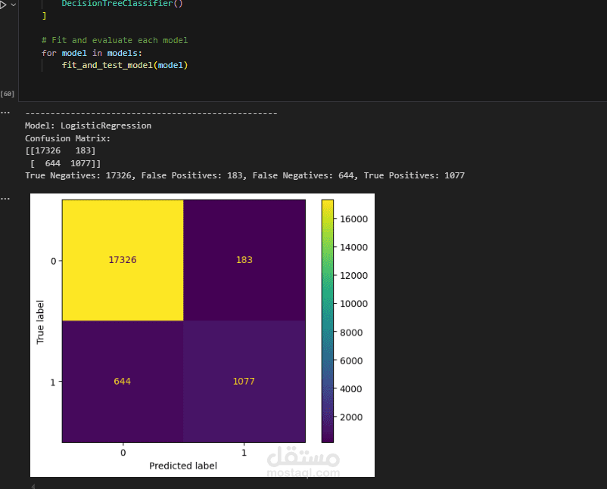Open the ellipsis menu next to the confusion matrix plot
The image size is (607, 489).
pos(5,199)
